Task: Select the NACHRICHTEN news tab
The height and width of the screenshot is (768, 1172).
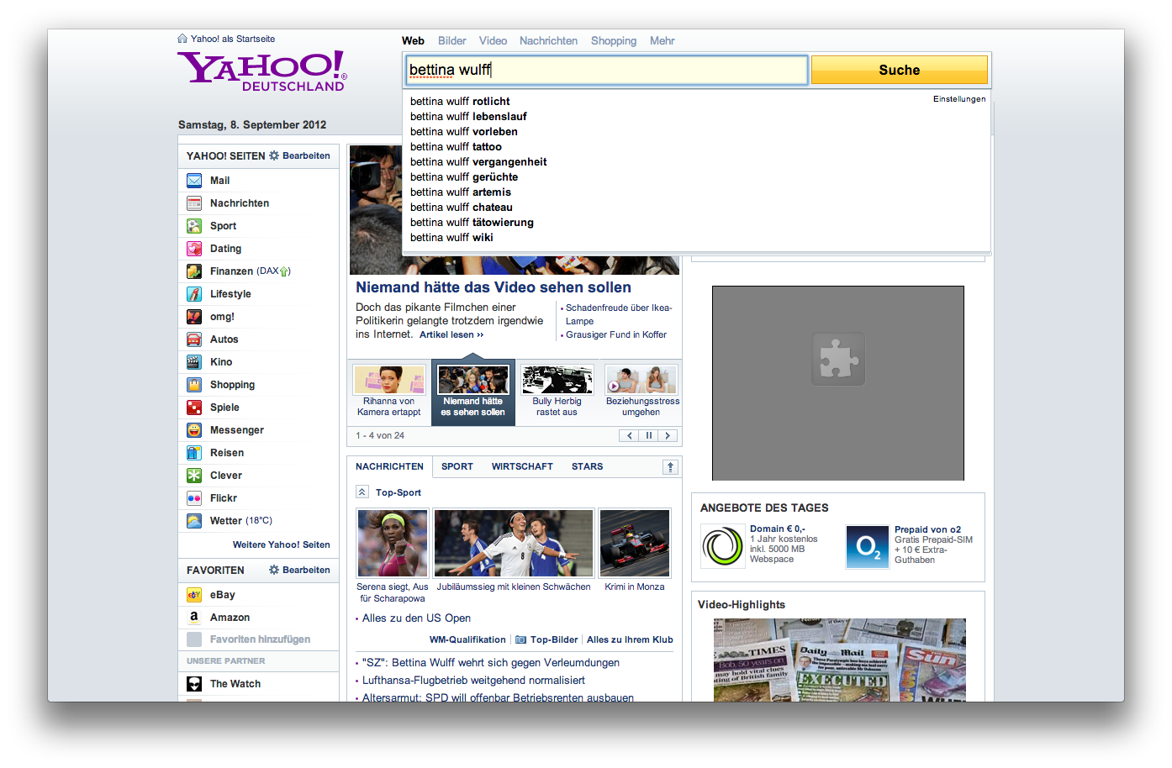Action: [x=390, y=467]
